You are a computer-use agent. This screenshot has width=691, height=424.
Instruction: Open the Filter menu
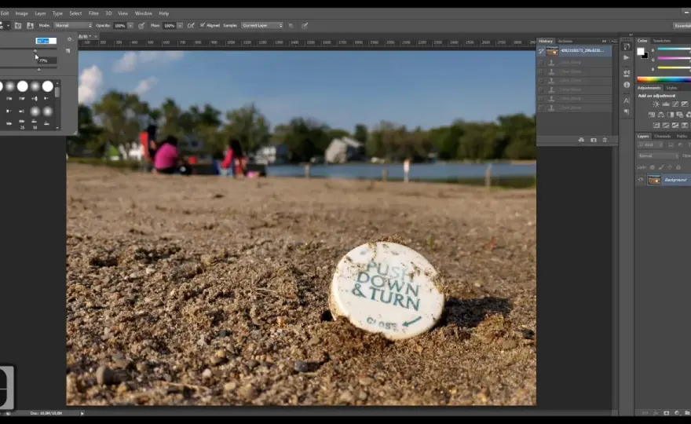(x=93, y=13)
